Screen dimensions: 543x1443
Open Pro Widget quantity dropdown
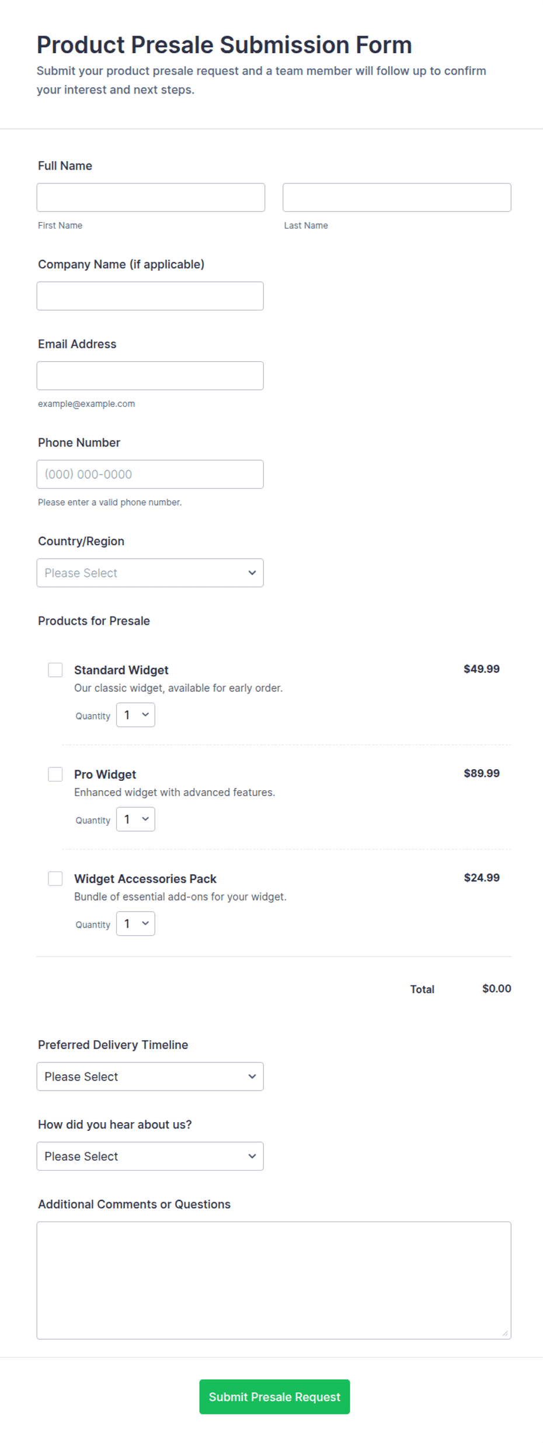coord(135,819)
